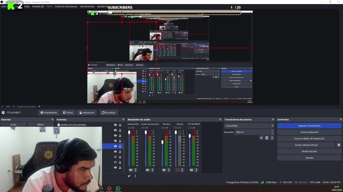Unlock the BARRA DE SEGUIDORES source
The image size is (343, 192).
(x=120, y=125)
